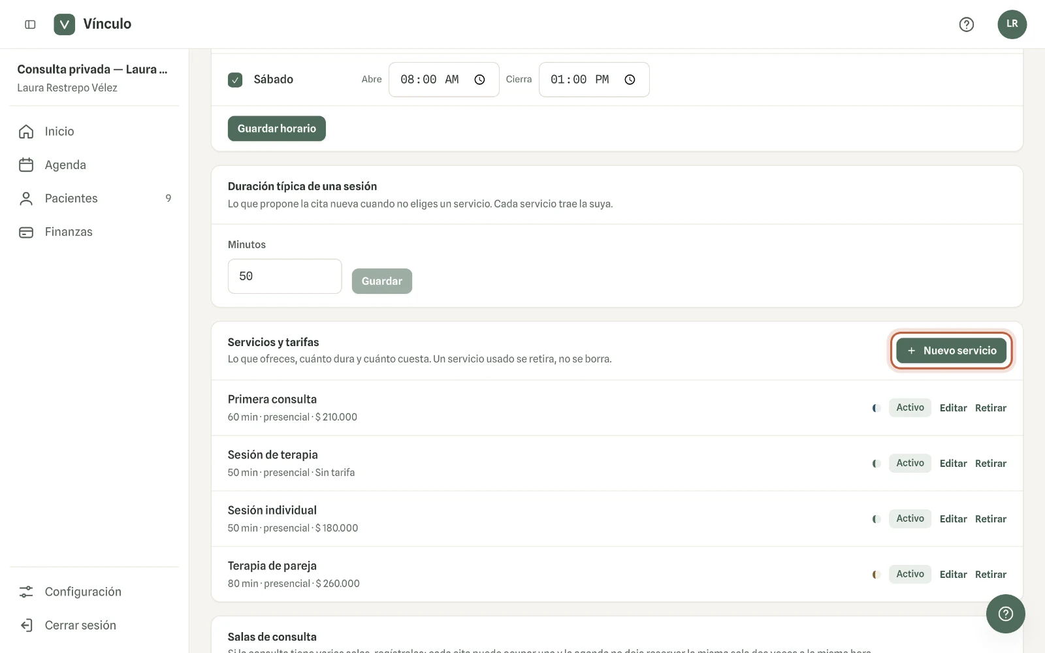The height and width of the screenshot is (653, 1045).
Task: Click Activo badge on Terapia de pareja
Action: (x=910, y=574)
